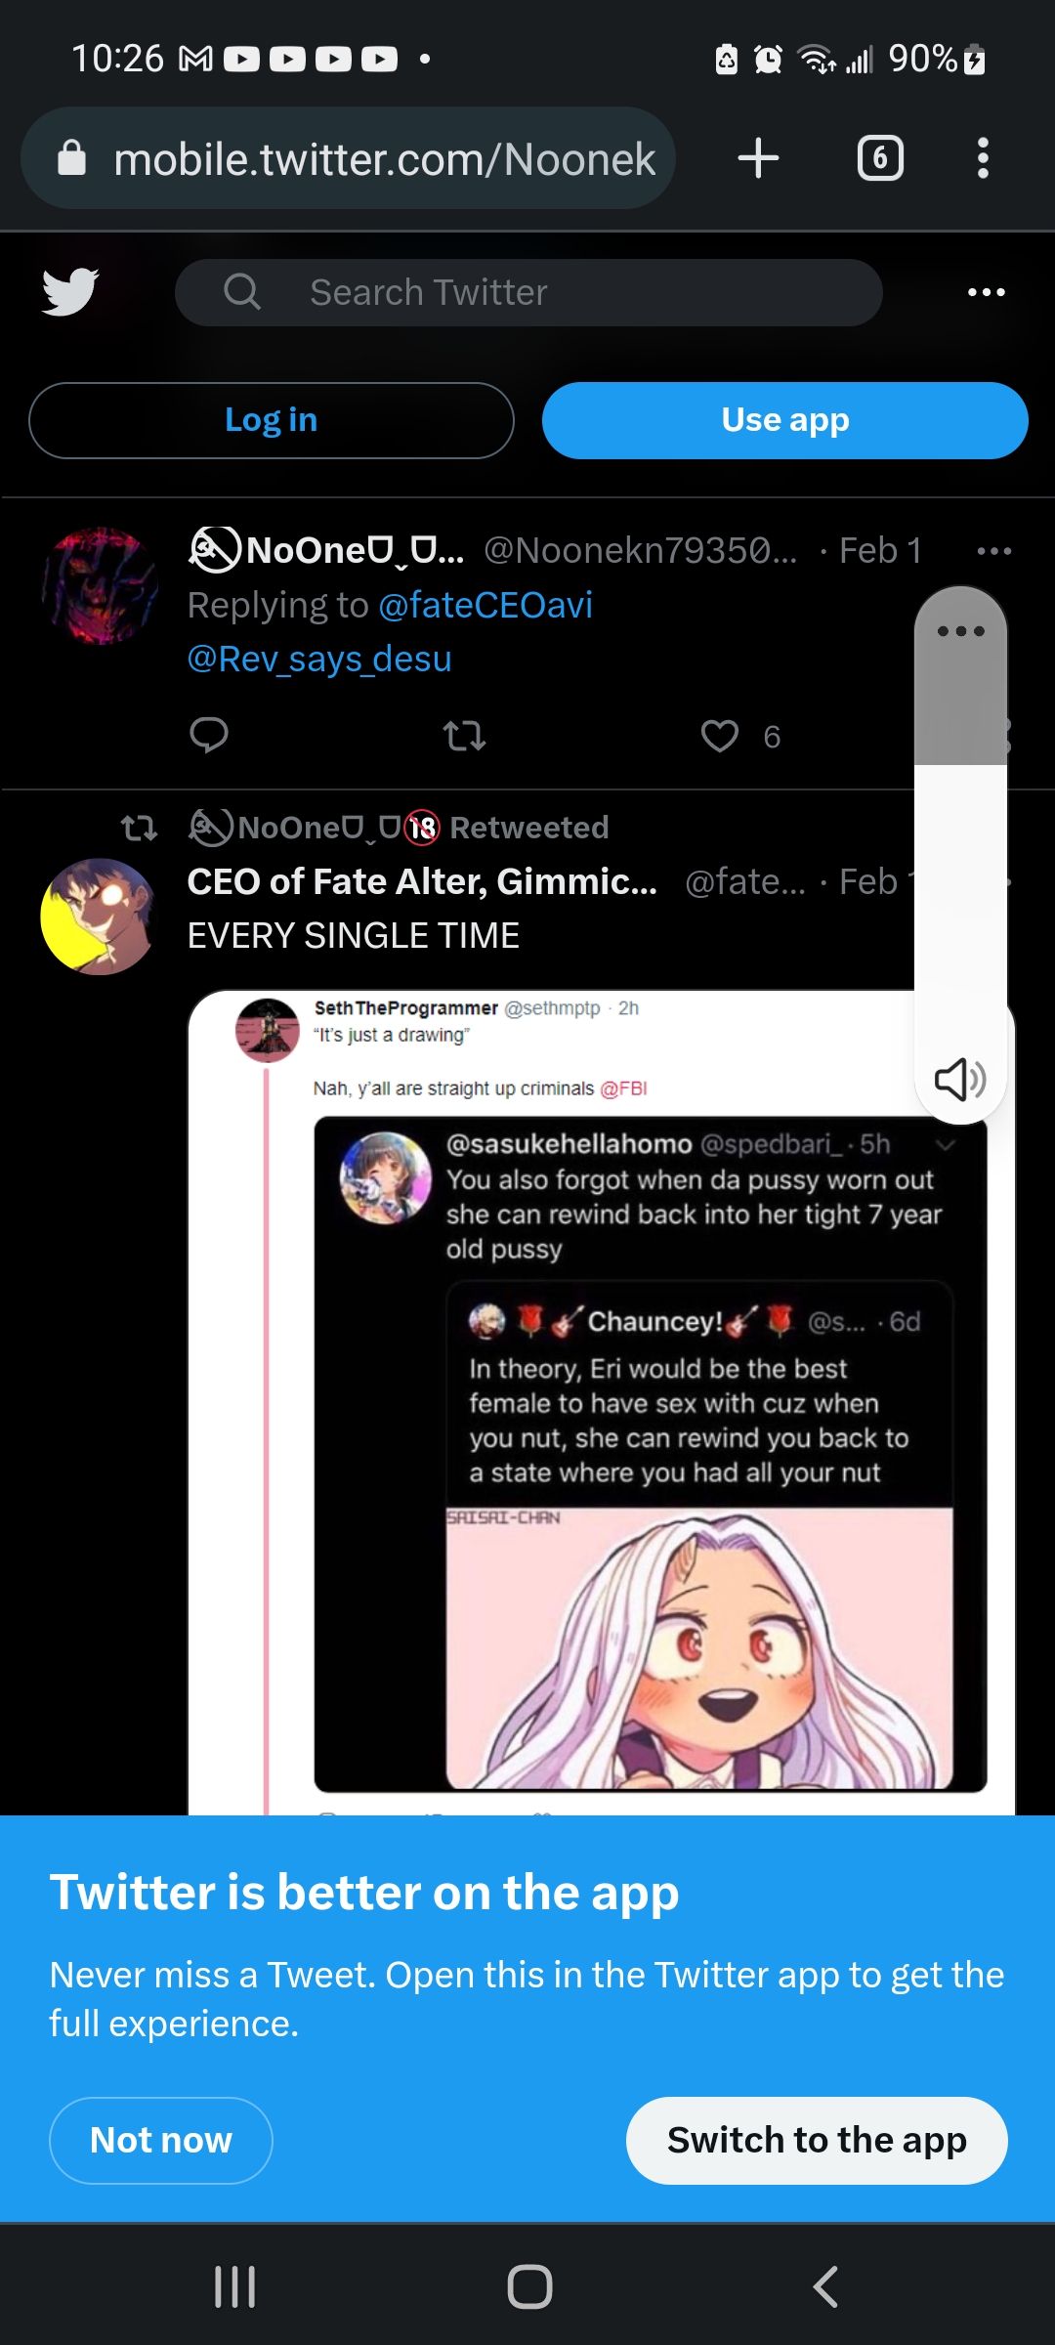Expand volume panel with three dots
Screen dimensions: 1055x2345
(x=960, y=631)
